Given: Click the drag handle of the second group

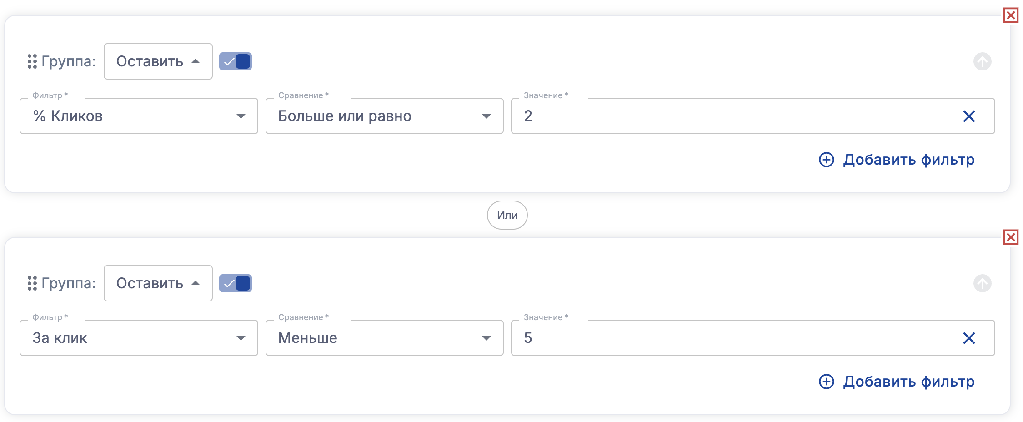Looking at the screenshot, I should click(32, 283).
